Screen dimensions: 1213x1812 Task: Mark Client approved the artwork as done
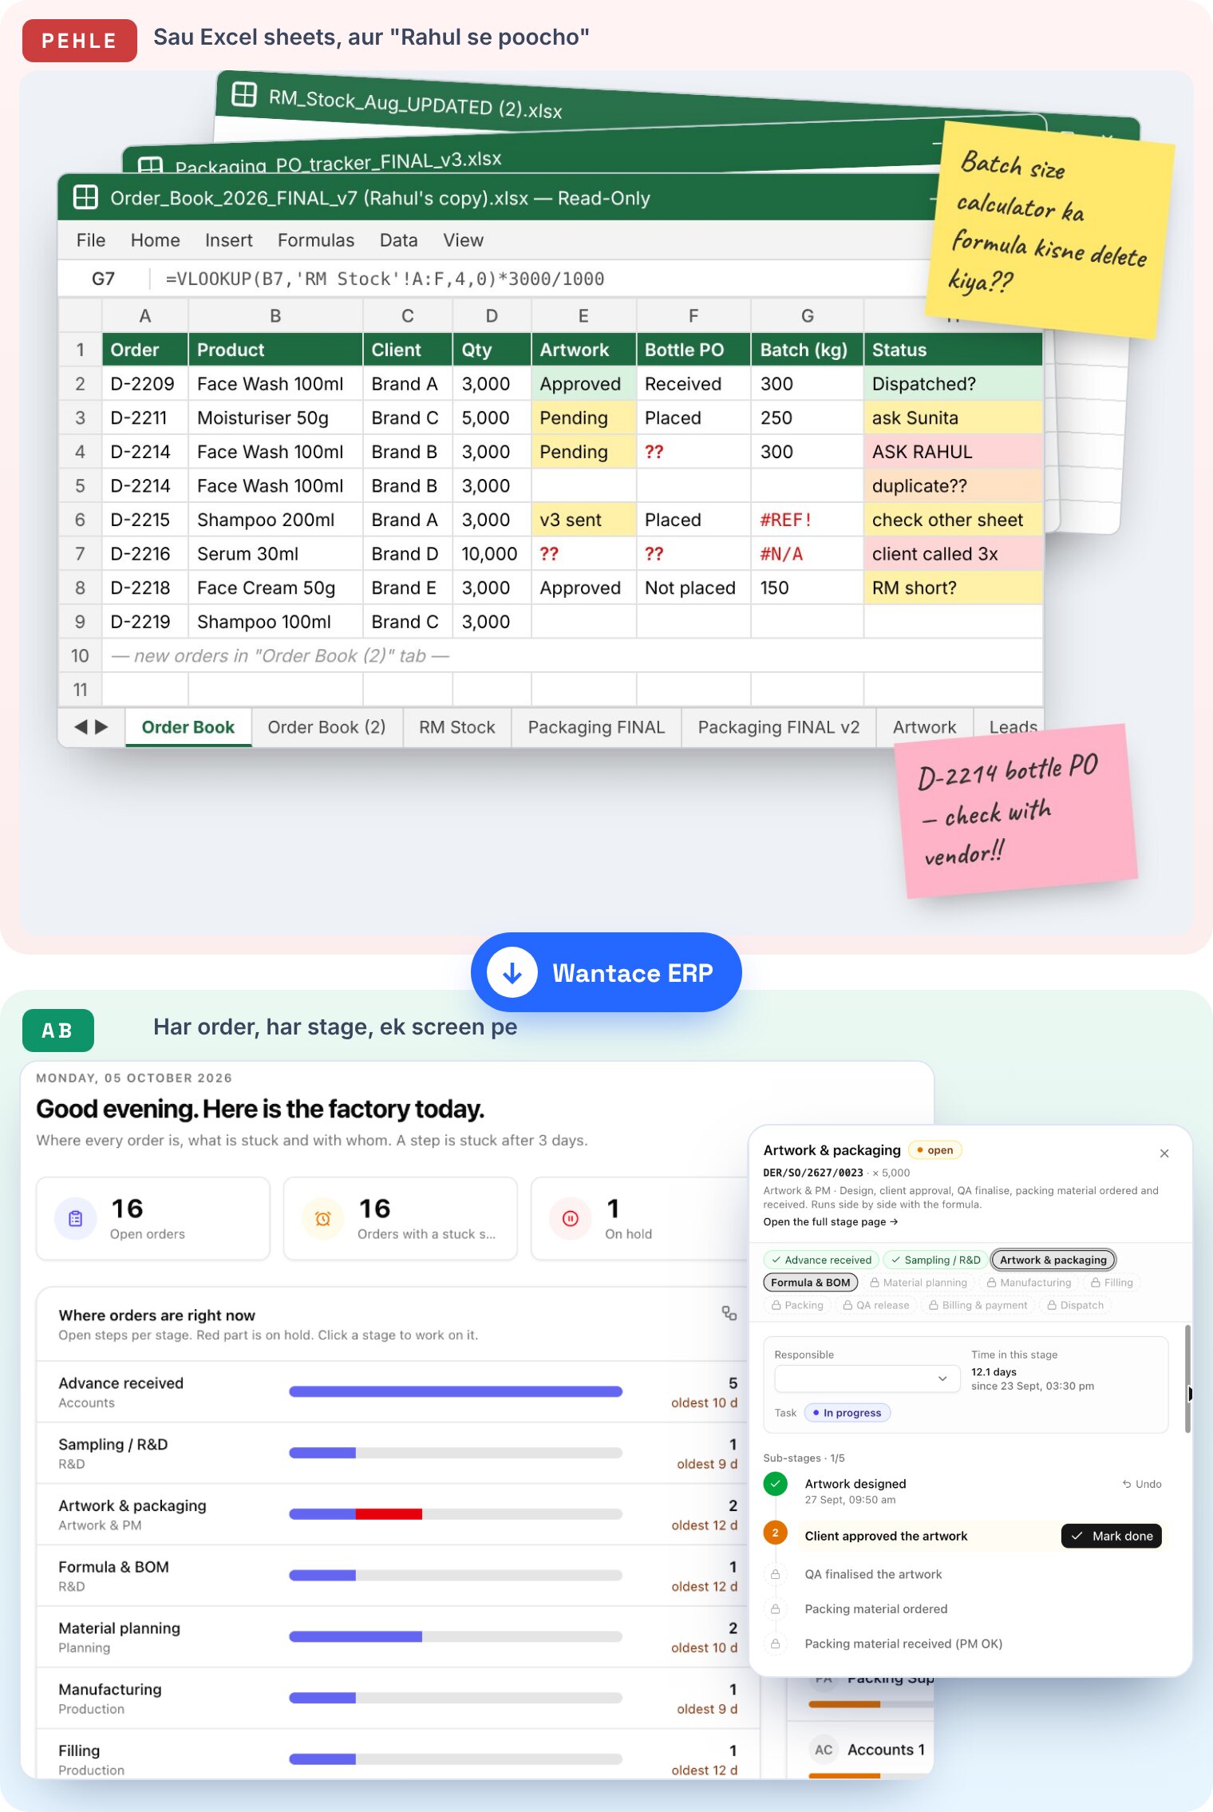click(1112, 1536)
